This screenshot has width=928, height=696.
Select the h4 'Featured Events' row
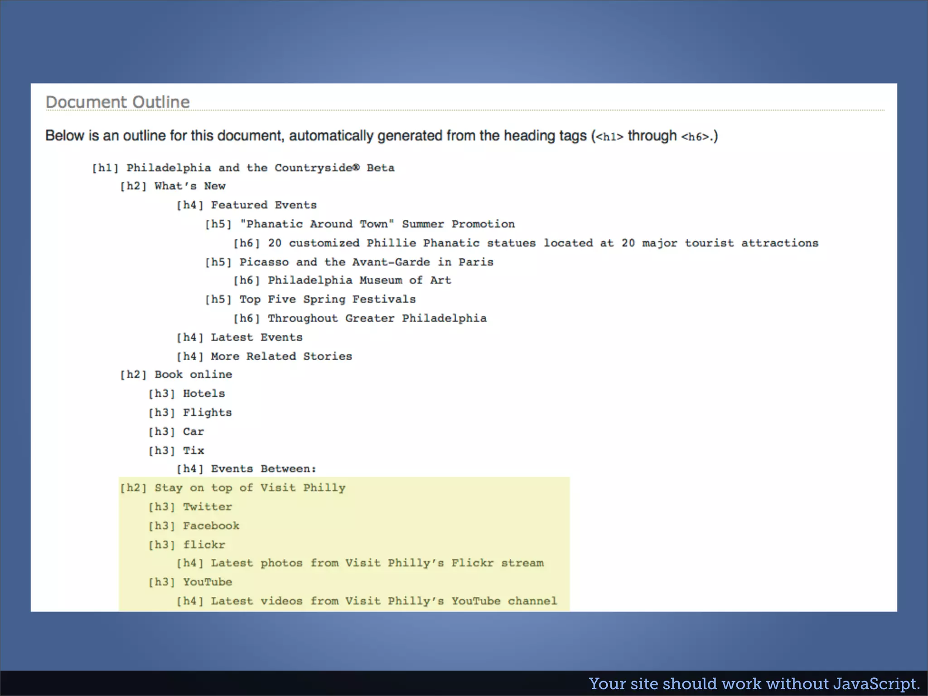pos(246,205)
